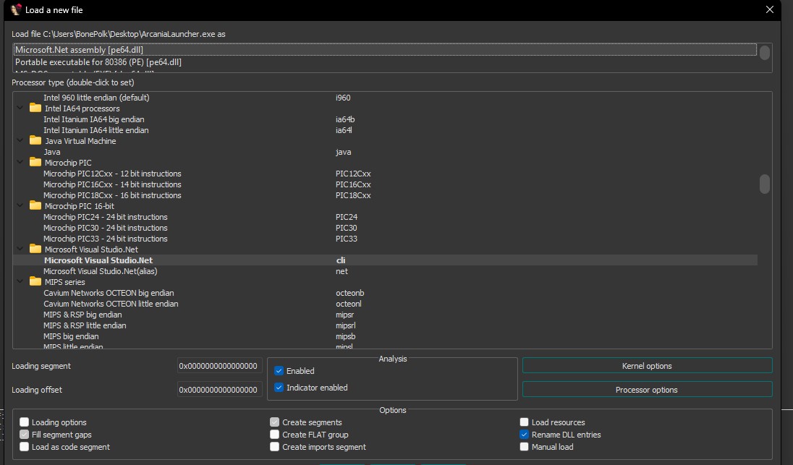
Task: Select MIPS & RSP little endian
Action: pyautogui.click(x=385, y=325)
